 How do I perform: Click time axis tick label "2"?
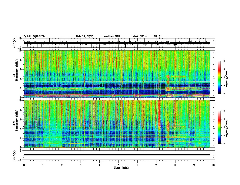pos(62,165)
